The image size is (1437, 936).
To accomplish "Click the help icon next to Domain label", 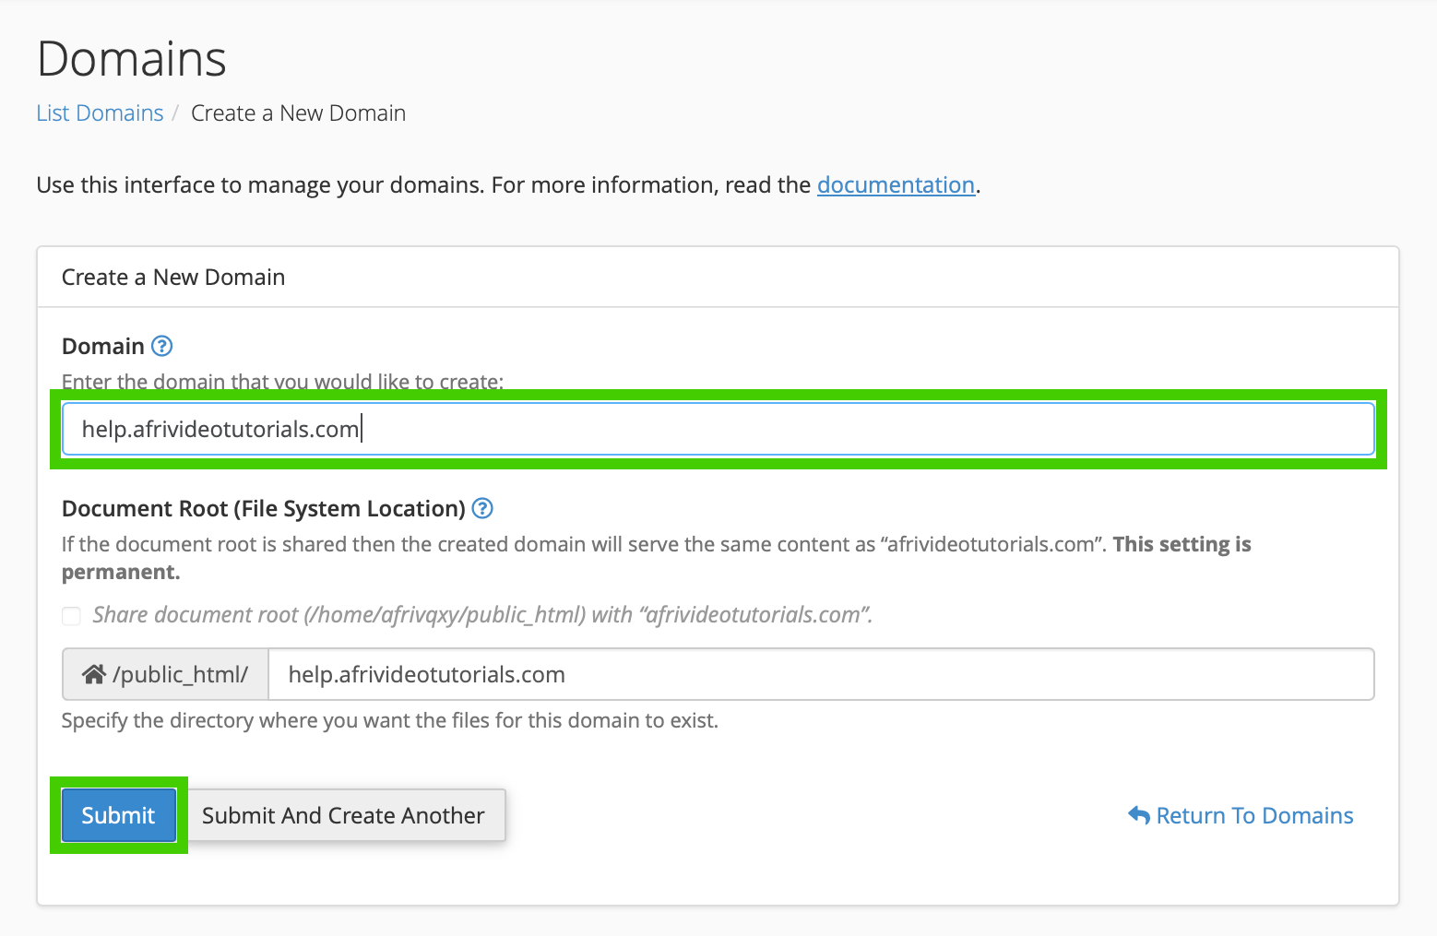I will click(161, 346).
